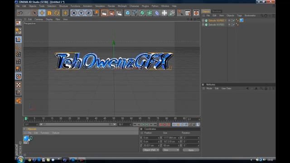Open the NURBS generators icon
This screenshot has height=163, width=290.
142,13
